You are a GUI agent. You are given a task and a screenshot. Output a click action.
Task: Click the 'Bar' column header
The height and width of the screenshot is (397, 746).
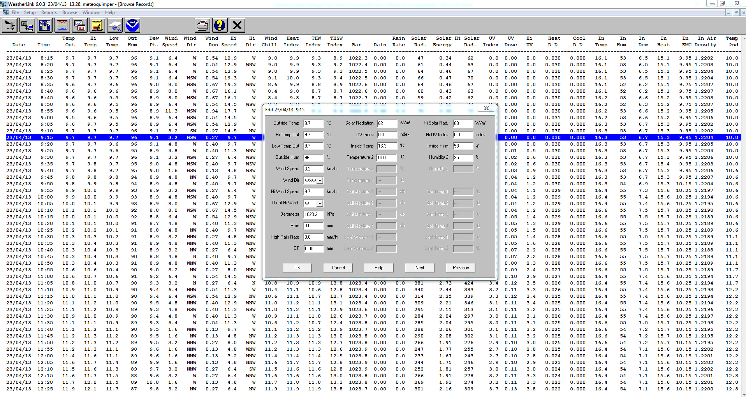[357, 45]
